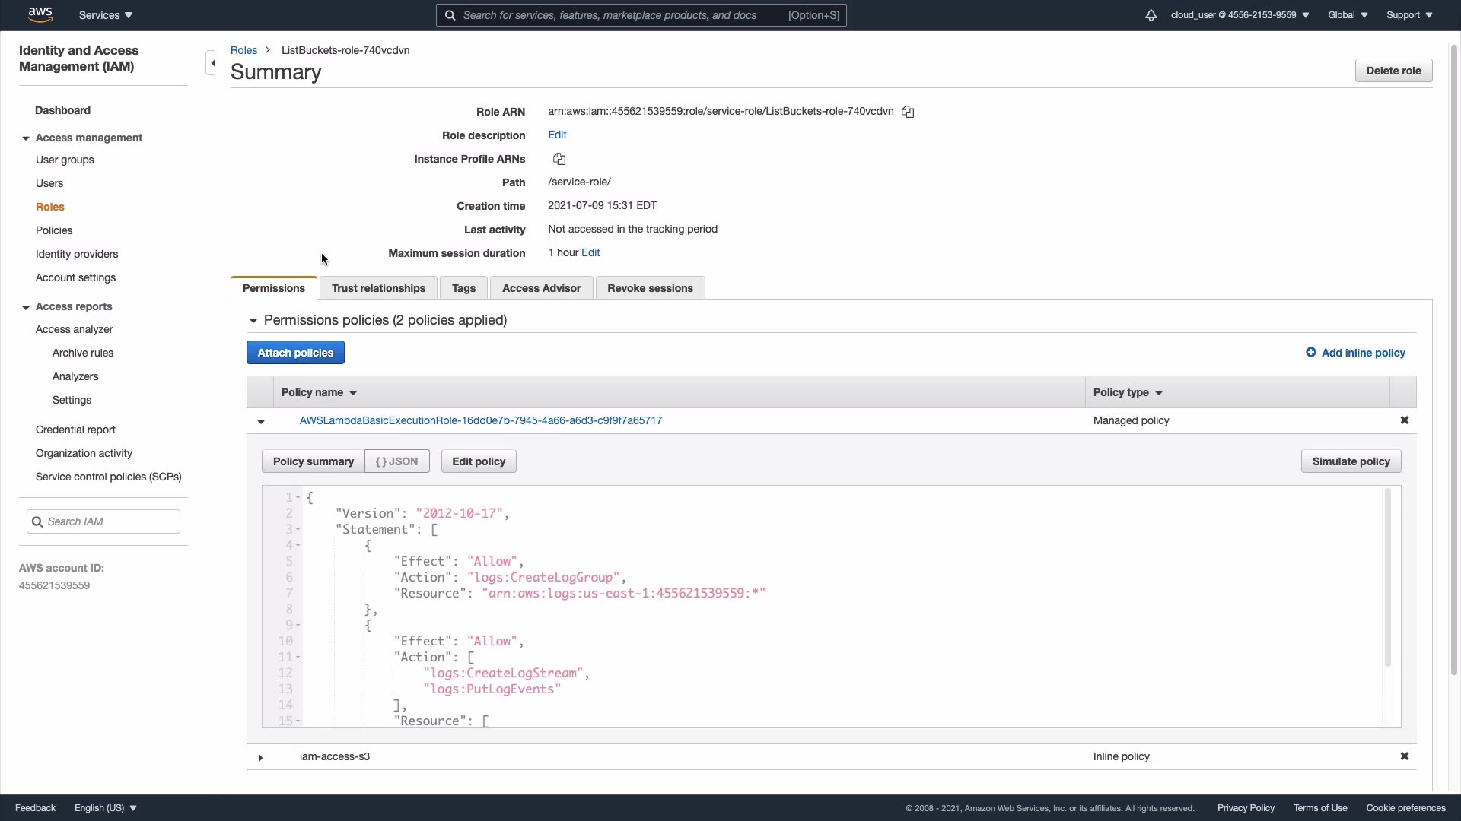Remove the iam-access-s3 inline policy
Screen dimensions: 1461x821
[x=1404, y=756]
